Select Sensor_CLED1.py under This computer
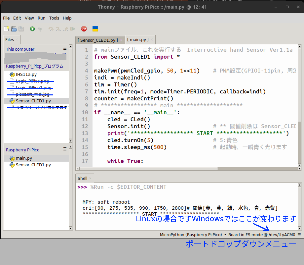Image resolution: width=304 pixels, height=265 pixels. [33, 101]
